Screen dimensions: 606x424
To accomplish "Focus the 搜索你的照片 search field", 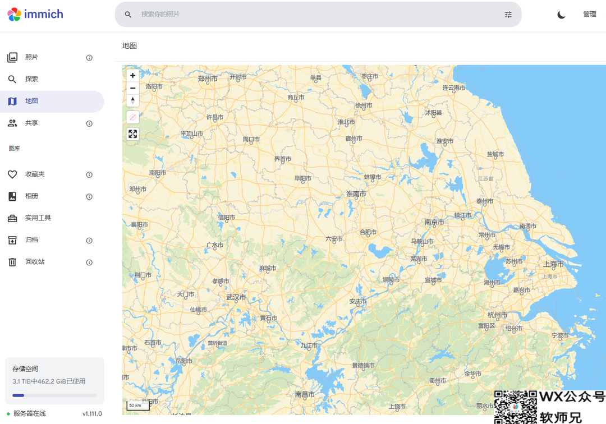I will point(314,15).
